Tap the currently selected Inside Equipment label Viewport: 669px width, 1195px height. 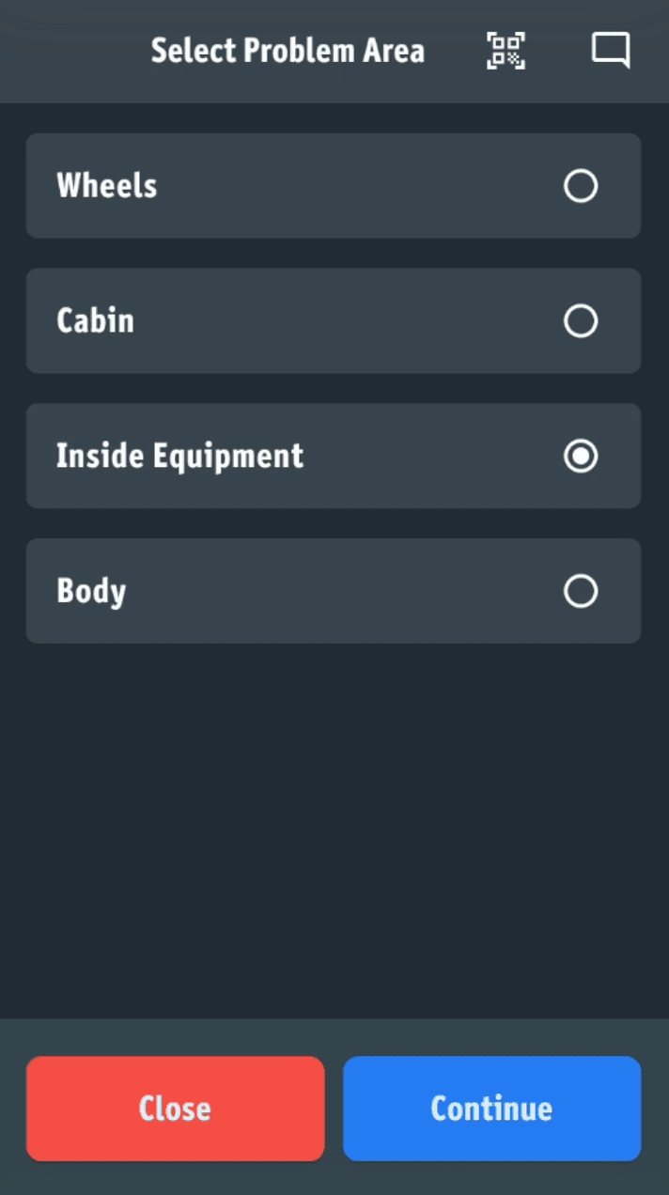click(x=180, y=456)
